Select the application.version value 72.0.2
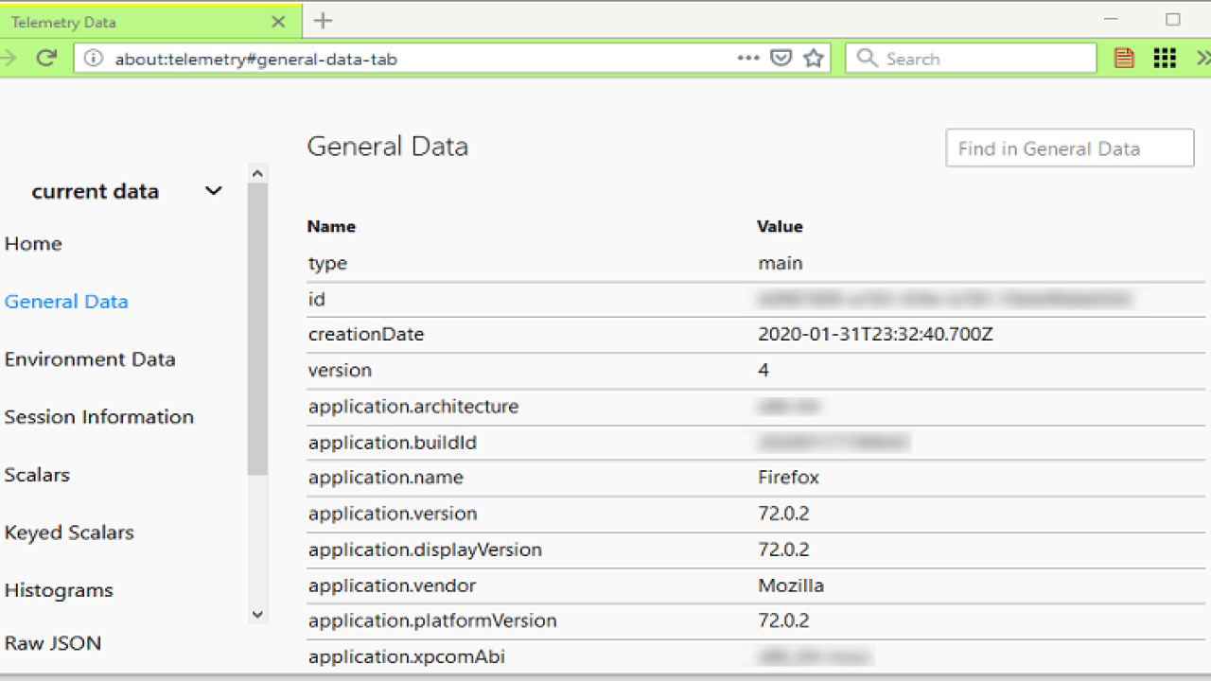Screen dimensions: 1211x681 click(x=783, y=514)
